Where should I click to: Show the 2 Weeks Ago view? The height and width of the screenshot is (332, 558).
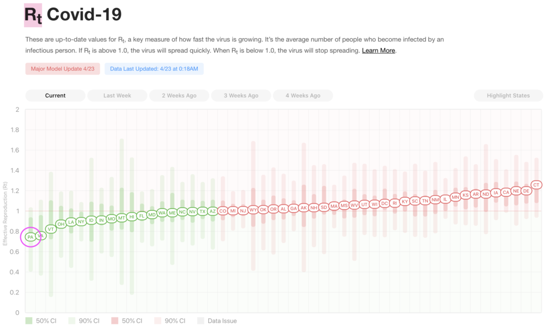[179, 95]
